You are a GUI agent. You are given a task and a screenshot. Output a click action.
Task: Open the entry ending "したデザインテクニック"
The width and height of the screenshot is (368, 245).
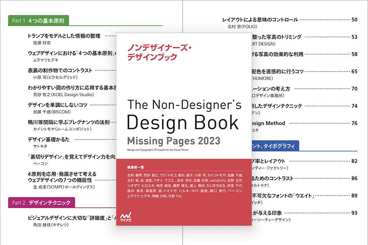tap(277, 106)
